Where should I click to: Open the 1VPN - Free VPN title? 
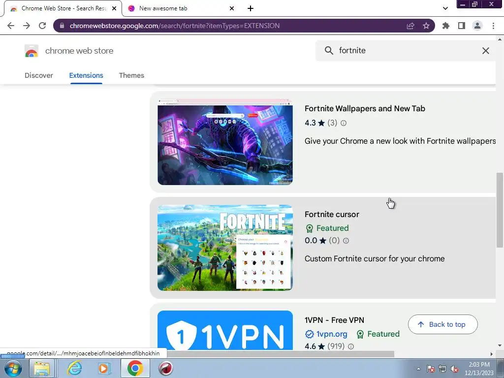pyautogui.click(x=334, y=320)
